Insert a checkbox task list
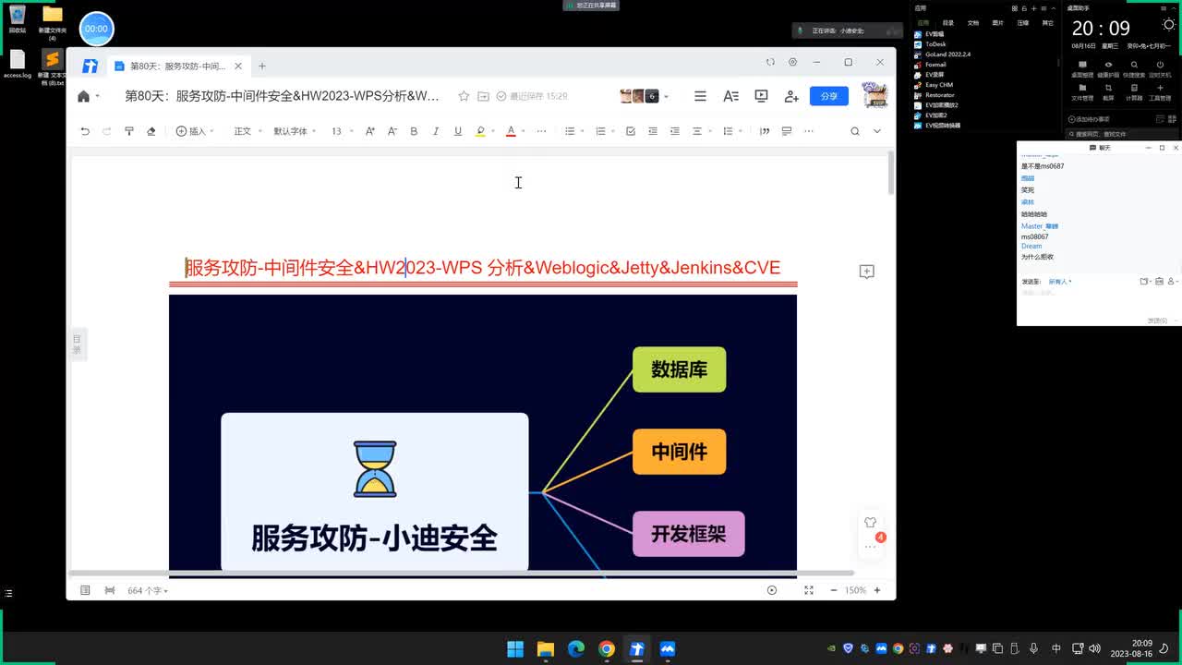This screenshot has height=665, width=1182. coord(631,131)
